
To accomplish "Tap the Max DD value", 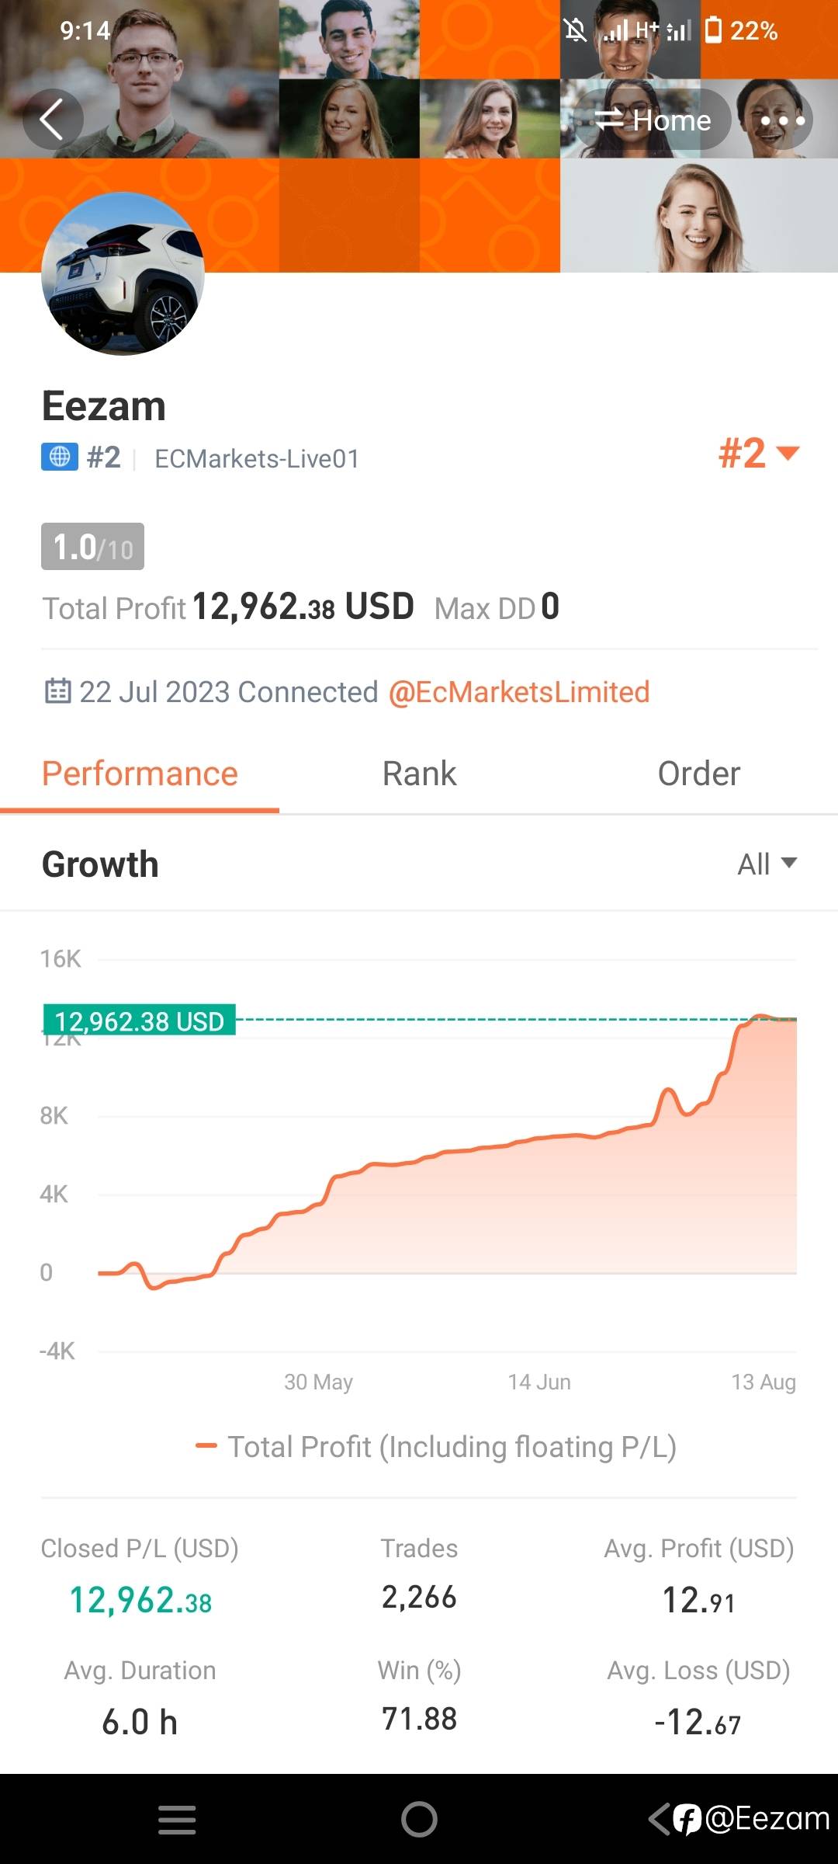I will tap(550, 607).
